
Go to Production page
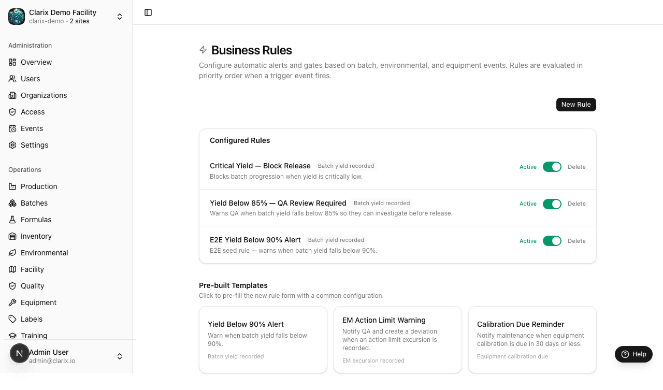66,186
